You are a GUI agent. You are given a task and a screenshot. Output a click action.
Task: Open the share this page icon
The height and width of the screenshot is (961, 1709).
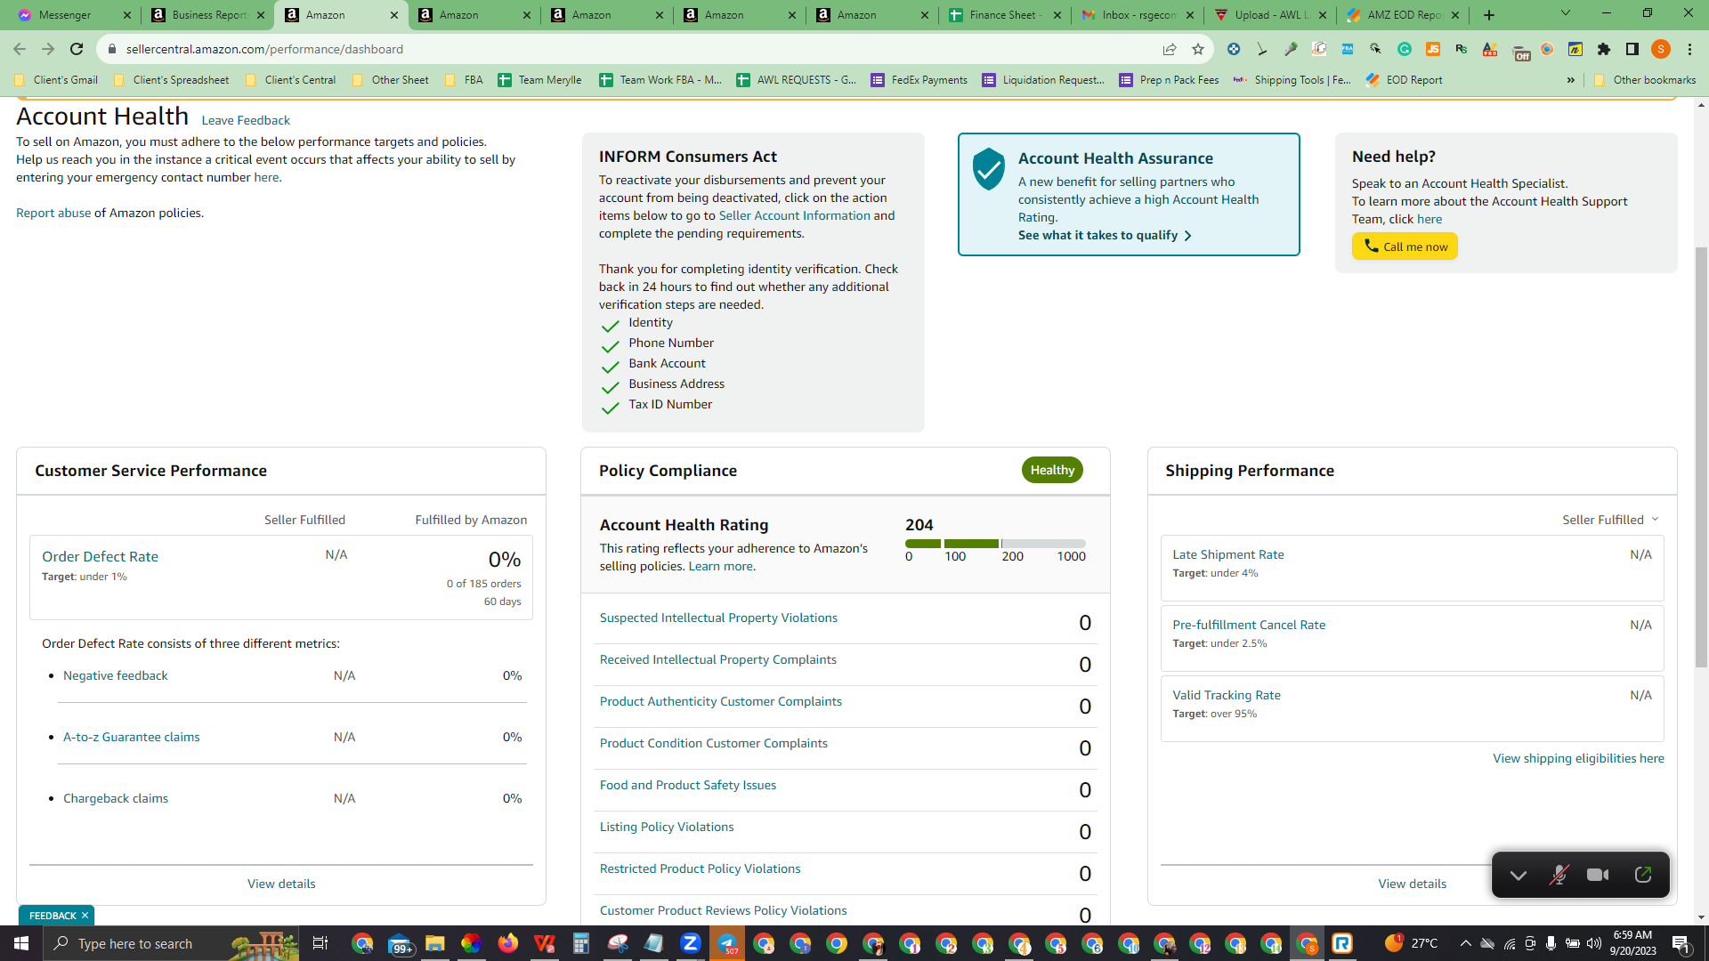coord(1170,49)
